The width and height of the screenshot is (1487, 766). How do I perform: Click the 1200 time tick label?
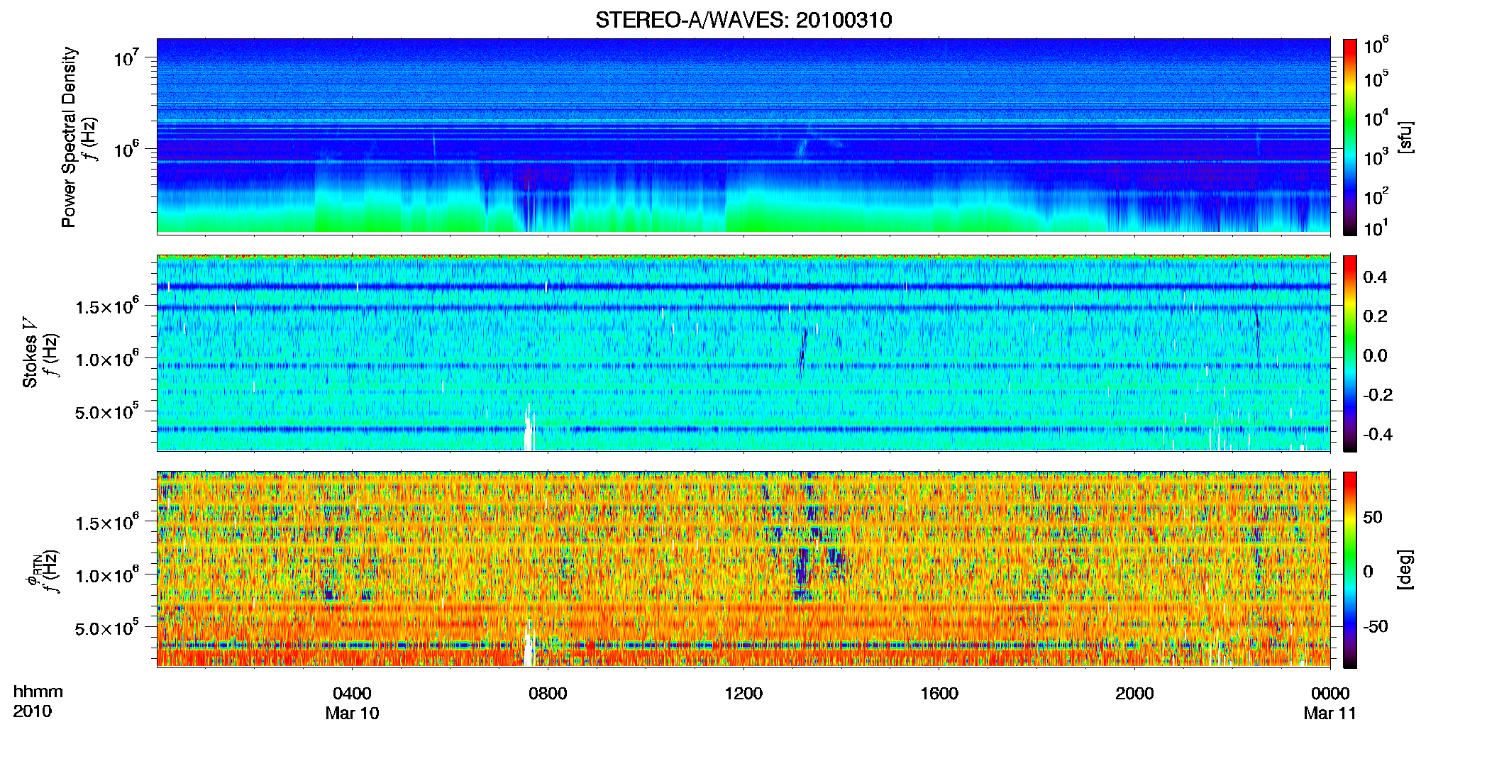tap(743, 694)
